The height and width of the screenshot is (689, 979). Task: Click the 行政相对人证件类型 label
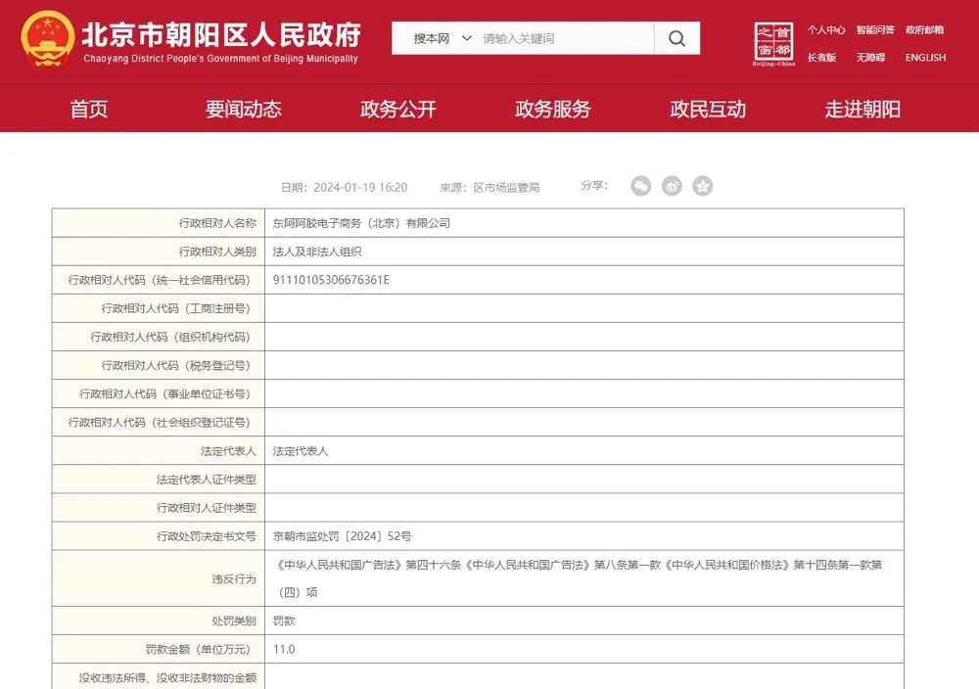pos(206,508)
